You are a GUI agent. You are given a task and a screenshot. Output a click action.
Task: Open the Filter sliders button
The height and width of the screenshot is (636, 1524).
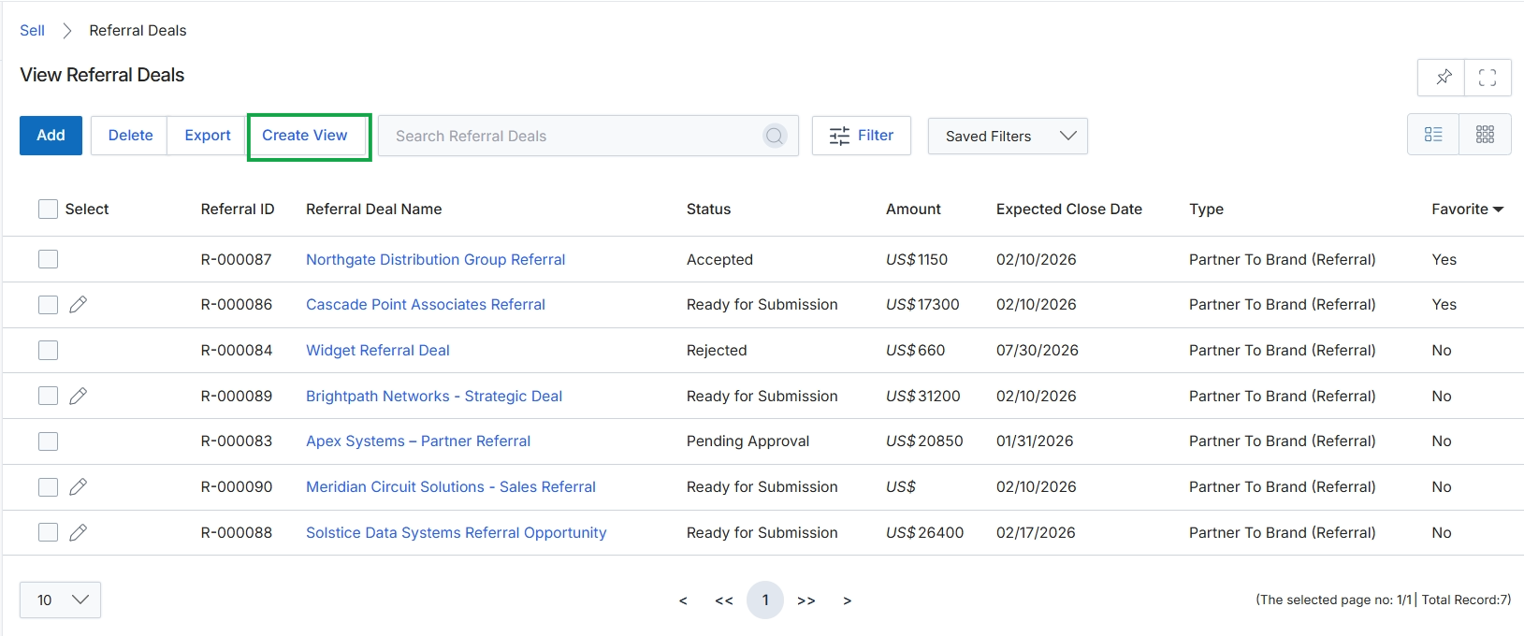pos(862,136)
